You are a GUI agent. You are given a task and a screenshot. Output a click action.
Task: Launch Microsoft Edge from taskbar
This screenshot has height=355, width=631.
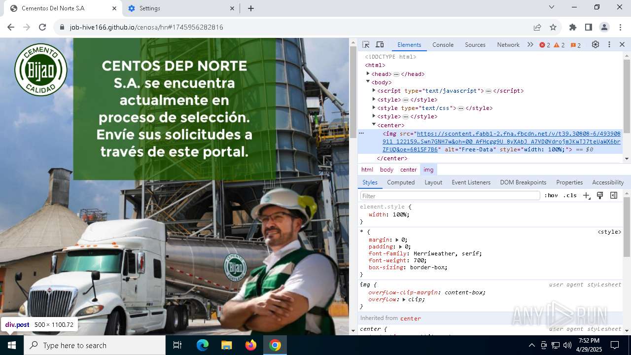pos(203,345)
